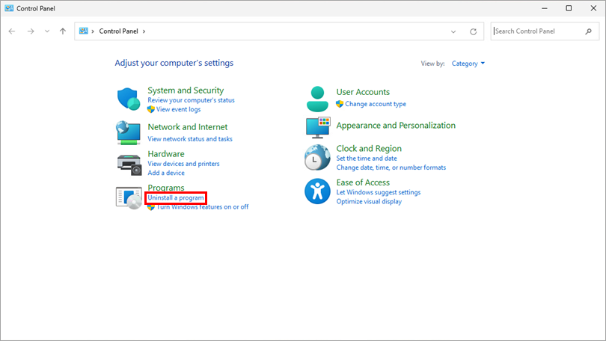Go up one level with Up arrow
The image size is (606, 341).
tap(63, 31)
